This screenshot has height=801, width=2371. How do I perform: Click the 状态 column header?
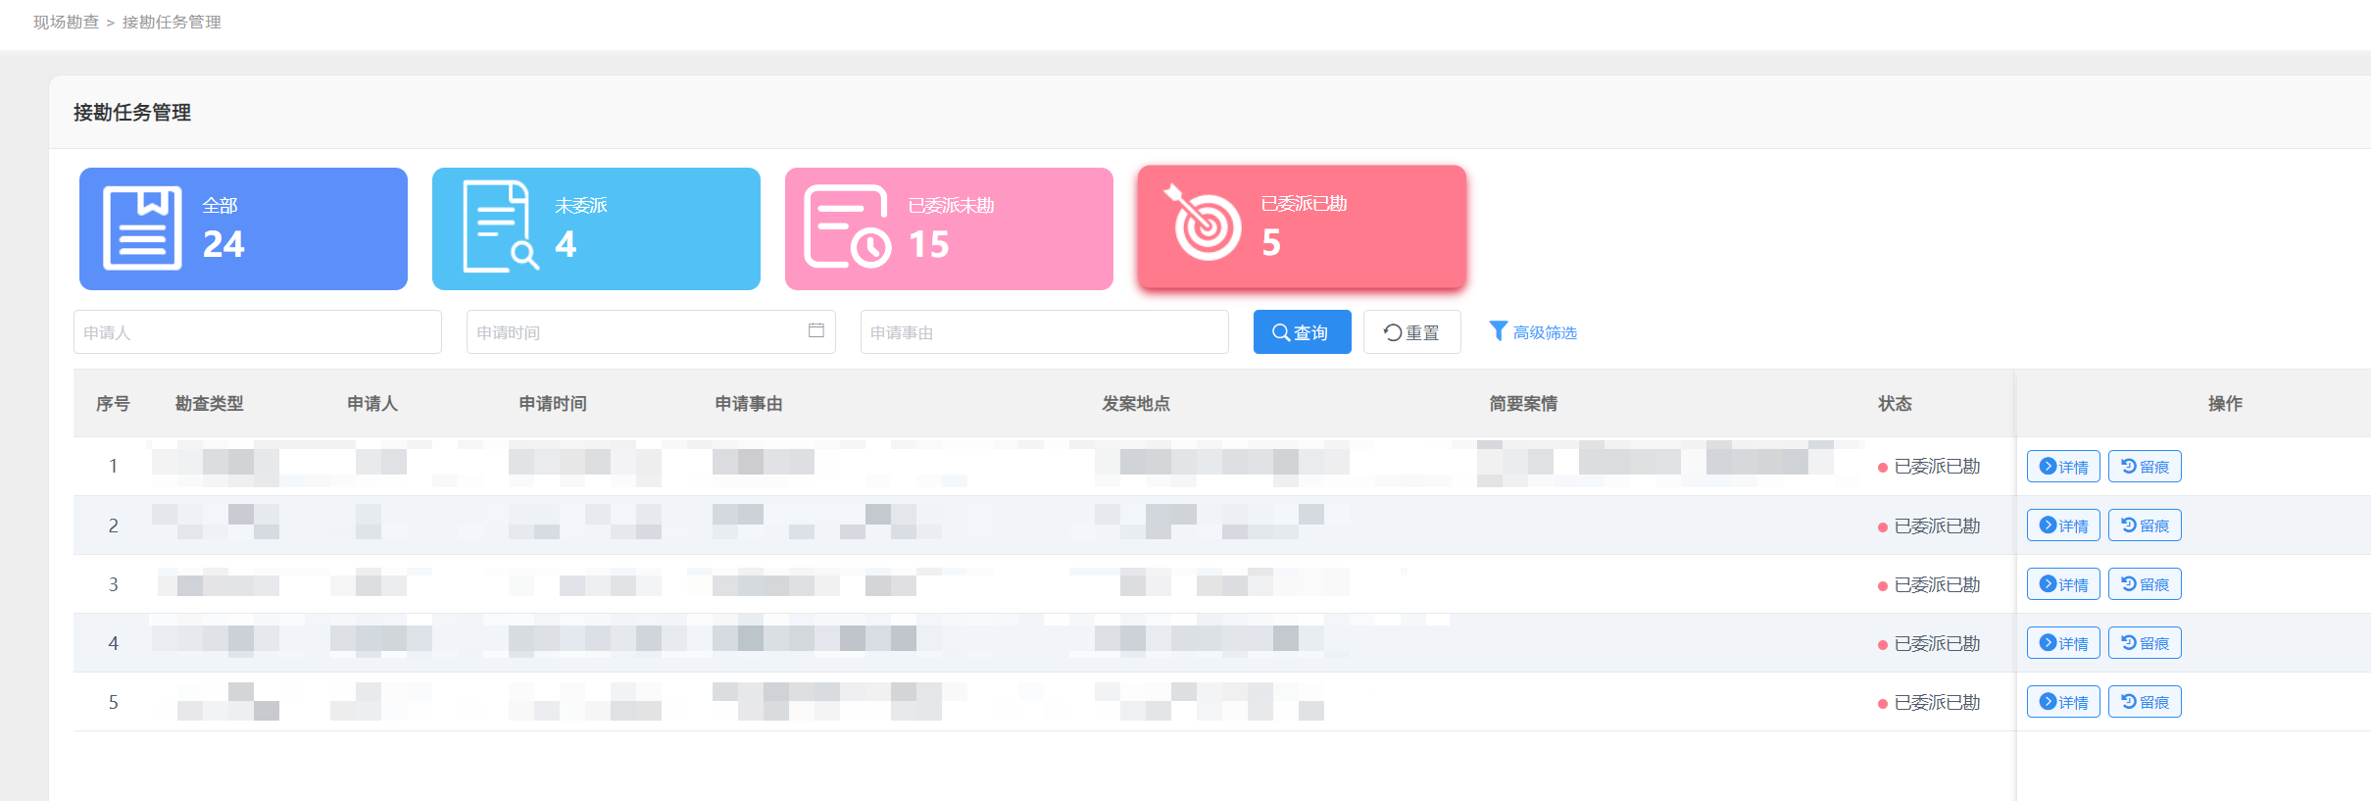[1895, 404]
